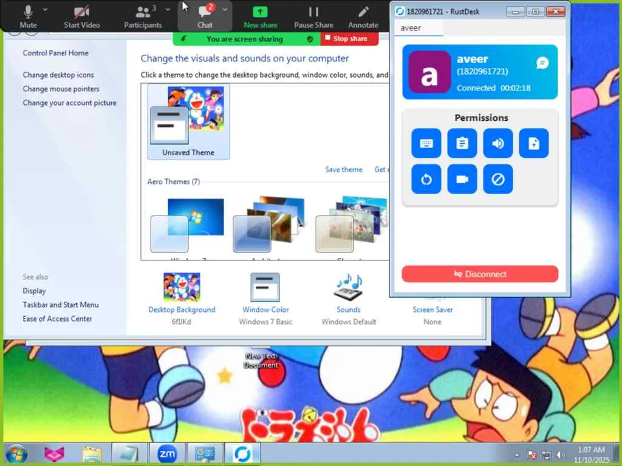Click the Disconnect button in RustDesk
Image resolution: width=622 pixels, height=466 pixels.
(480, 274)
